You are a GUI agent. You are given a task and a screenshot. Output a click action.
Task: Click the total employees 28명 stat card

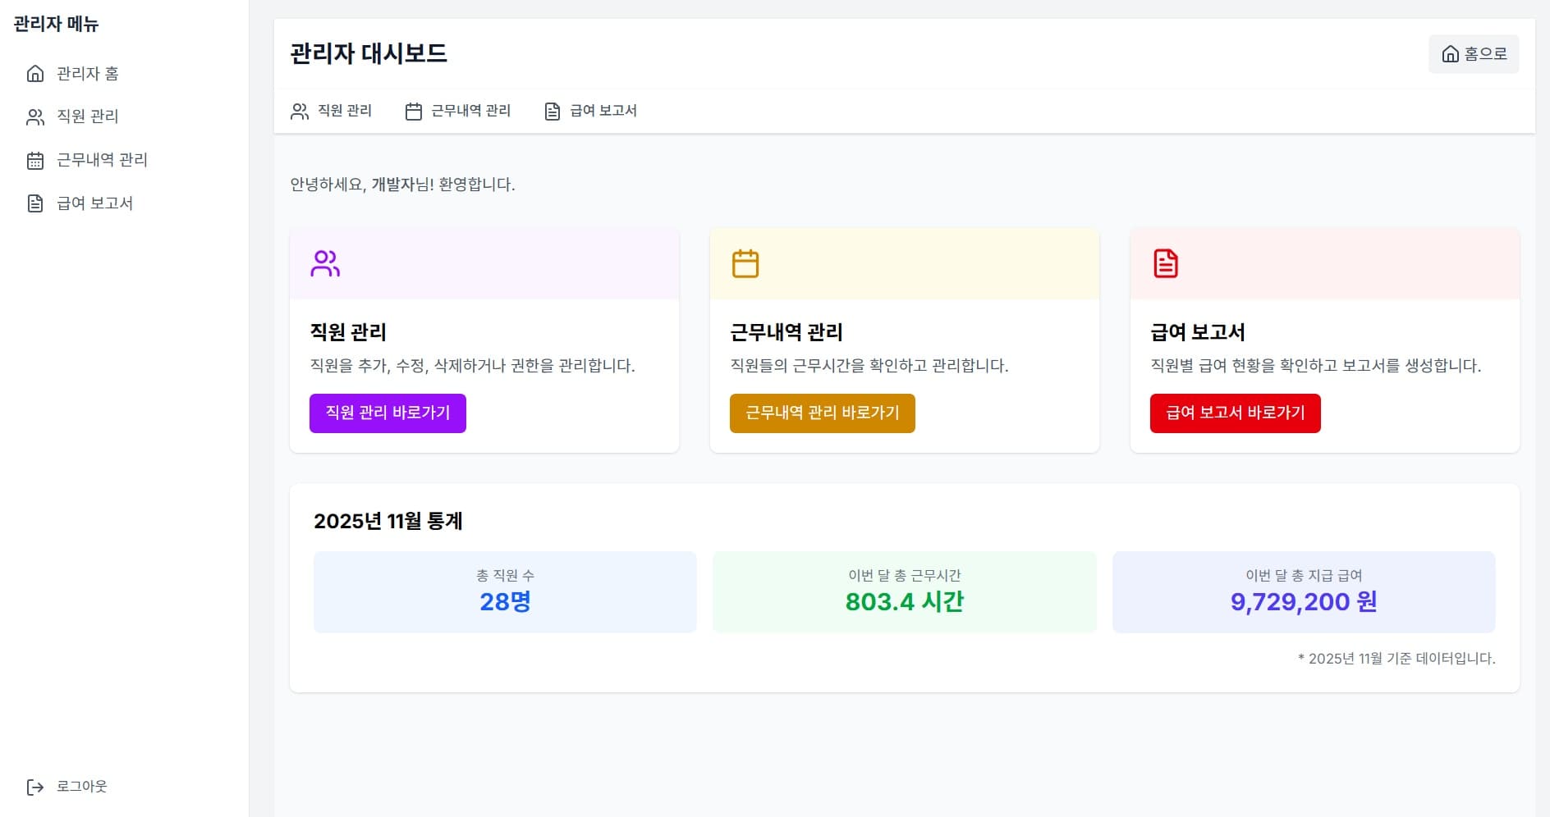pyautogui.click(x=505, y=591)
